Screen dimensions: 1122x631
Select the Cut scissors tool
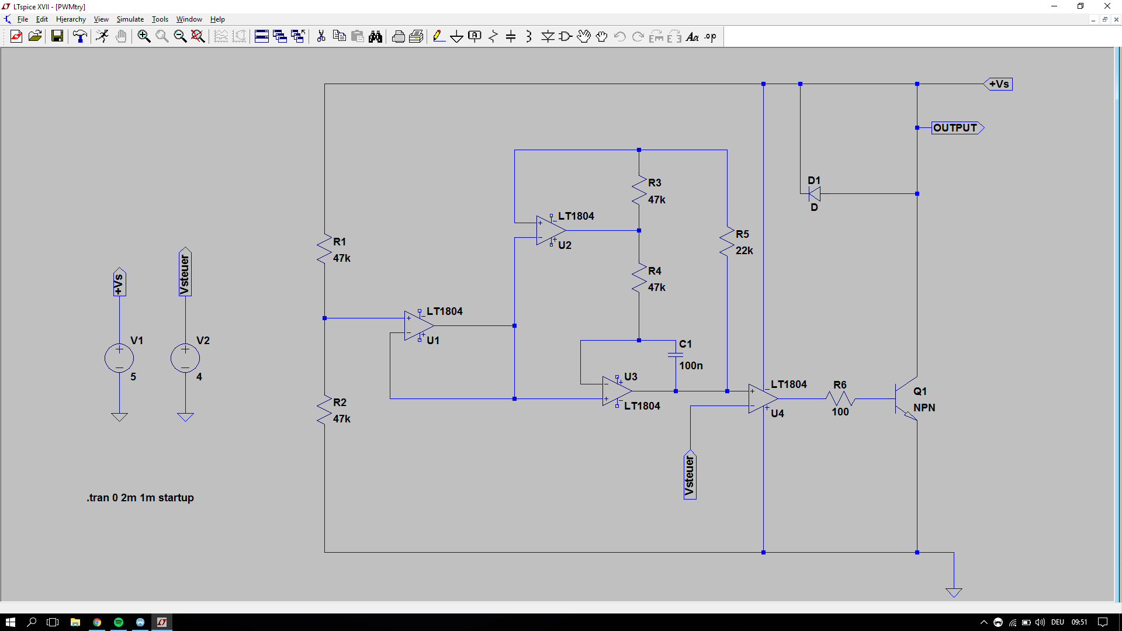[321, 36]
